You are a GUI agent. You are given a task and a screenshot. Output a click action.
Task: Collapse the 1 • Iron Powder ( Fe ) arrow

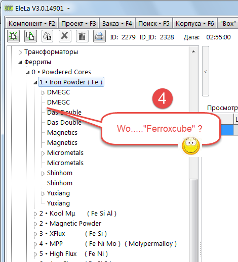(35, 83)
